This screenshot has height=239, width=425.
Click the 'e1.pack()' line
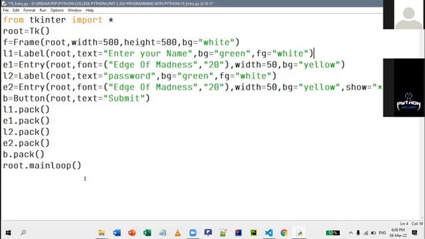[x=27, y=121]
